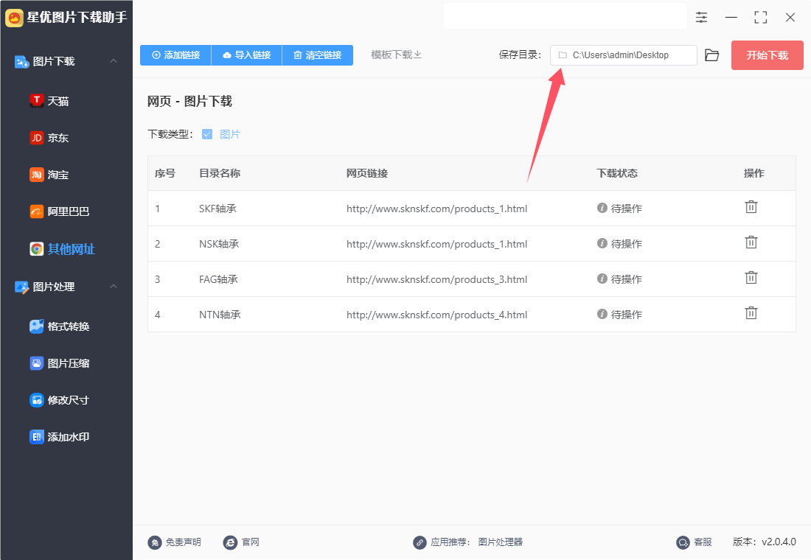811x560 pixels.
Task: Click the 图片处理 section icon
Action: click(21, 287)
